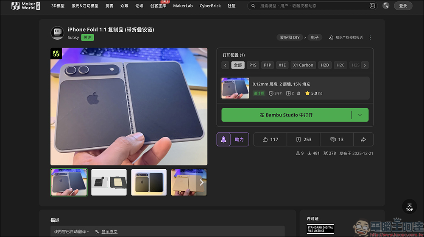Image resolution: width=424 pixels, height=237 pixels.
Task: Open MakerLab in the navigation
Action: click(x=183, y=6)
